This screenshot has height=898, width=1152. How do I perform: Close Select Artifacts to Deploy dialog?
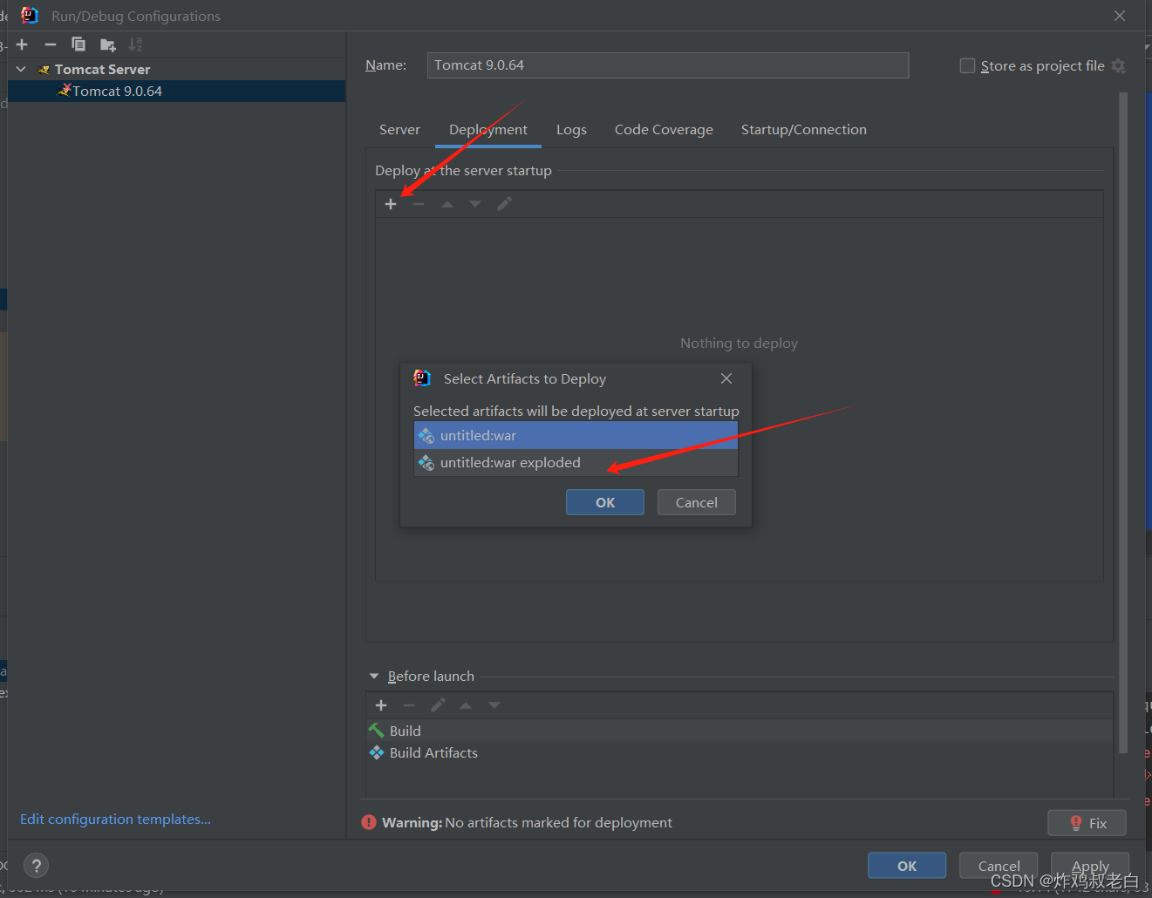726,378
